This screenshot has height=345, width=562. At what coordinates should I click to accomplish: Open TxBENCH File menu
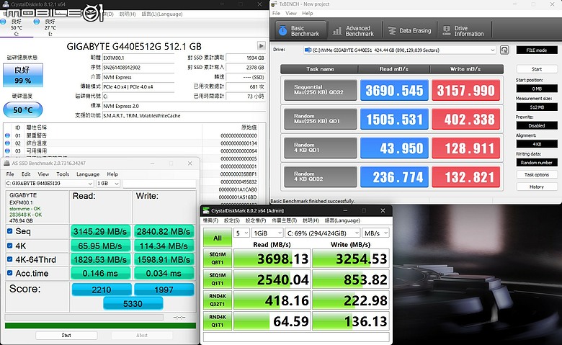pos(276,13)
